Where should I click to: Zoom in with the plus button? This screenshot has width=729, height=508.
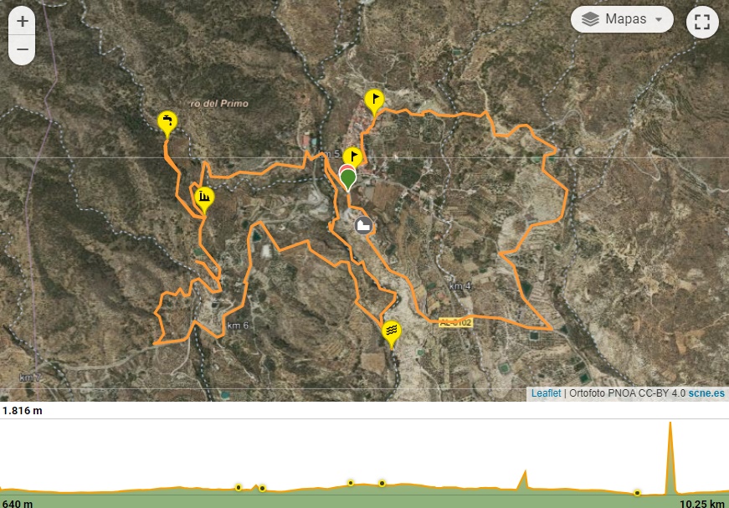(22, 22)
